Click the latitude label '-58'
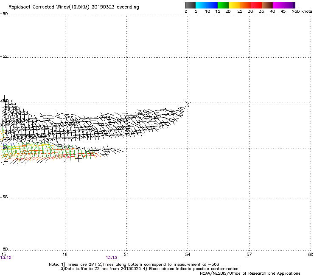This screenshot has width=314, height=276. point(4,197)
